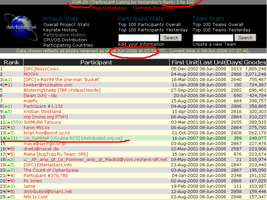
Task: Click the green up arrow at rank 14
Action: click(x=9, y=138)
